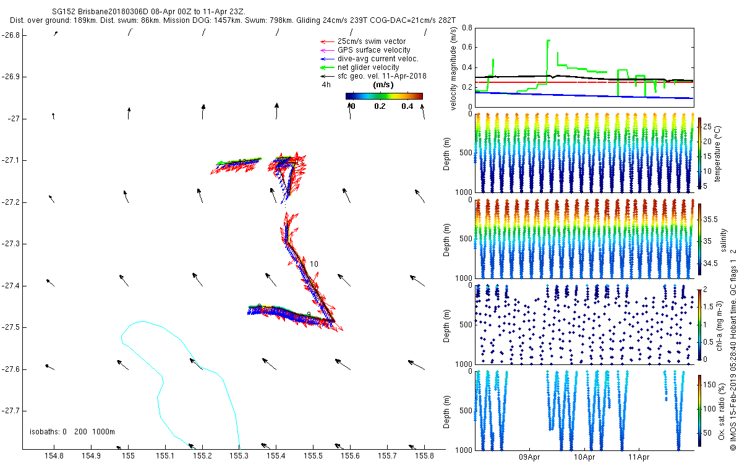This screenshot has width=742, height=464.
Task: Click the temperature (°C) colorbar
Action: [x=699, y=154]
